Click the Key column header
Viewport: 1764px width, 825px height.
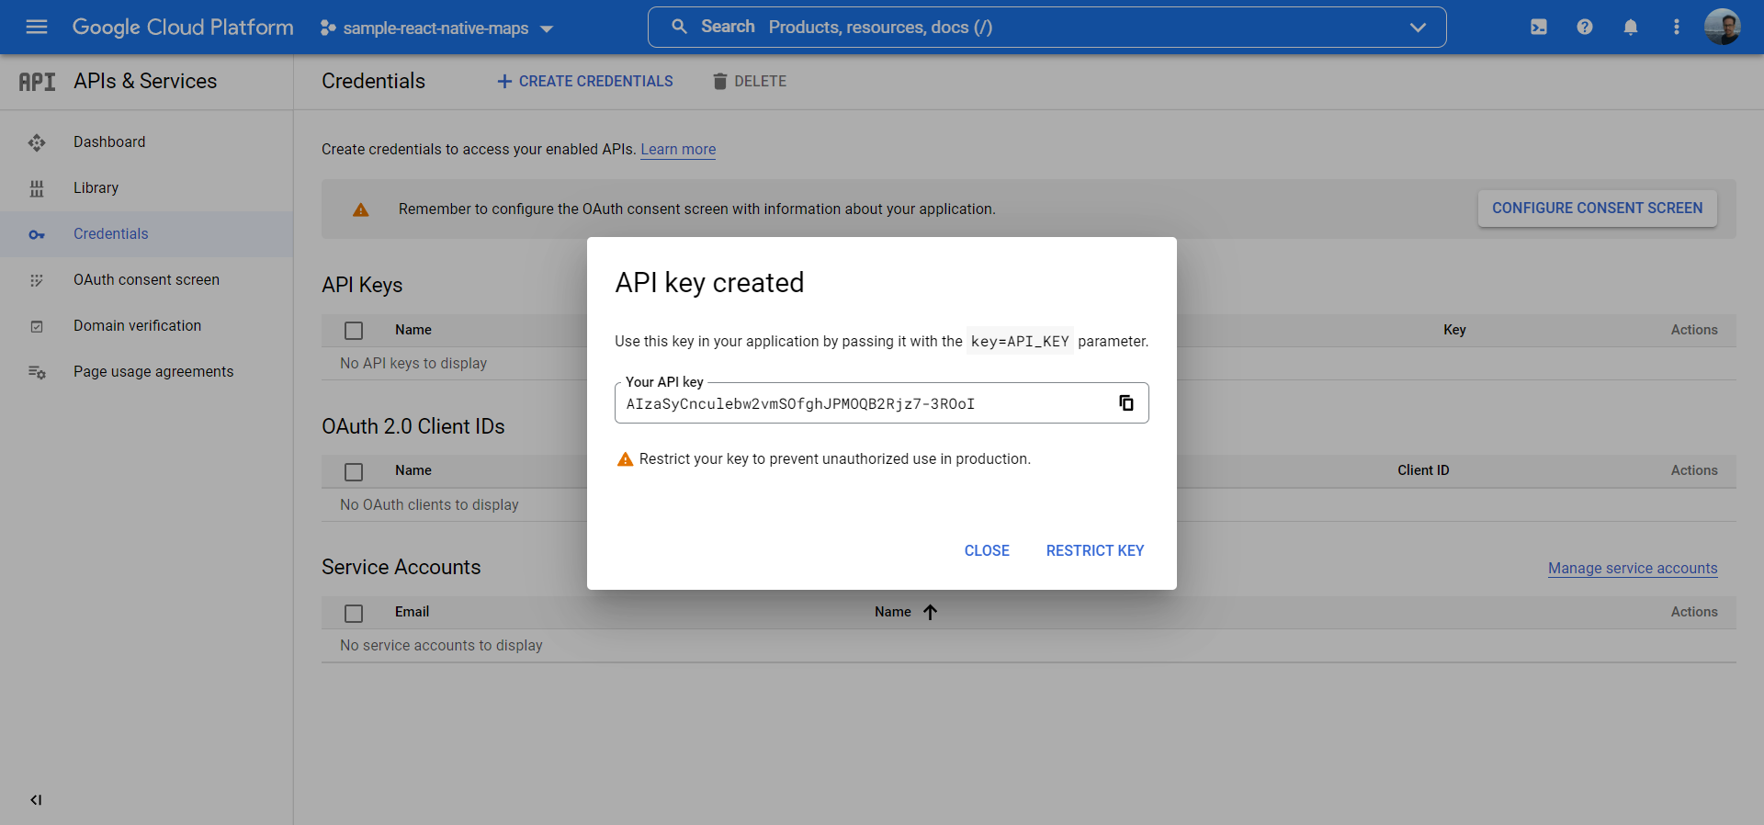click(1454, 330)
